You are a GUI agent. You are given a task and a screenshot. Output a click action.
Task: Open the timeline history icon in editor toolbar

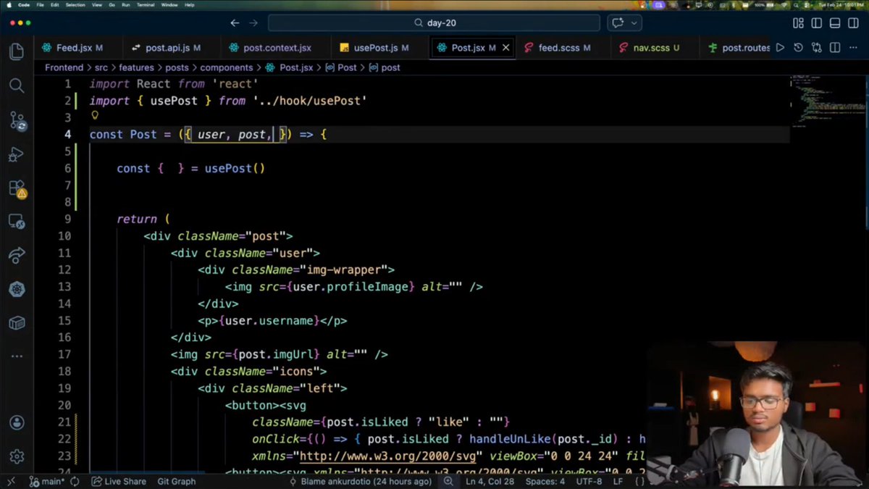[x=798, y=48]
